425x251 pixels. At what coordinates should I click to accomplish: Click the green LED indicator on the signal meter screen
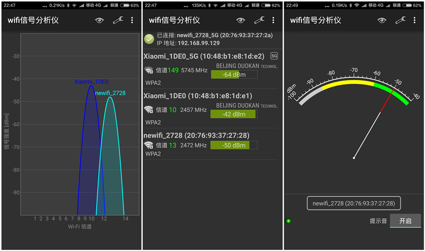pos(289,221)
